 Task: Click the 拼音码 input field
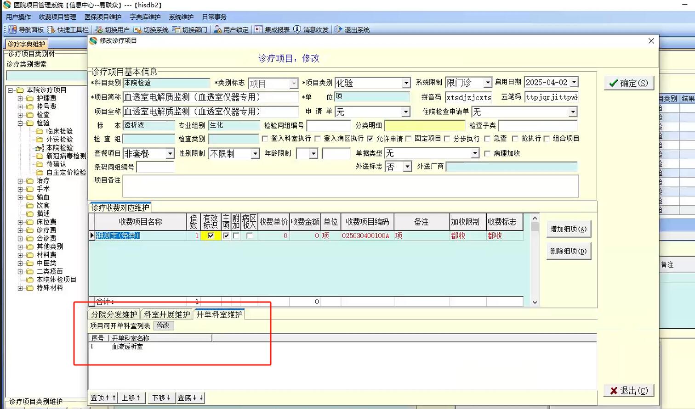click(468, 97)
